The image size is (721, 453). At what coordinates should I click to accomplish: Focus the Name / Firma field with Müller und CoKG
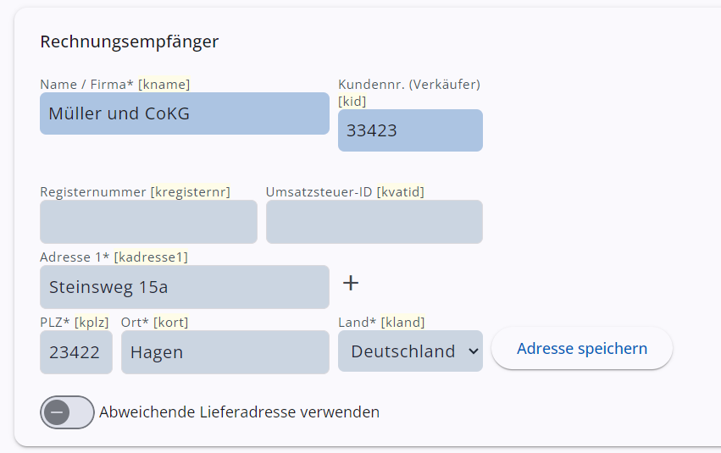(x=184, y=113)
